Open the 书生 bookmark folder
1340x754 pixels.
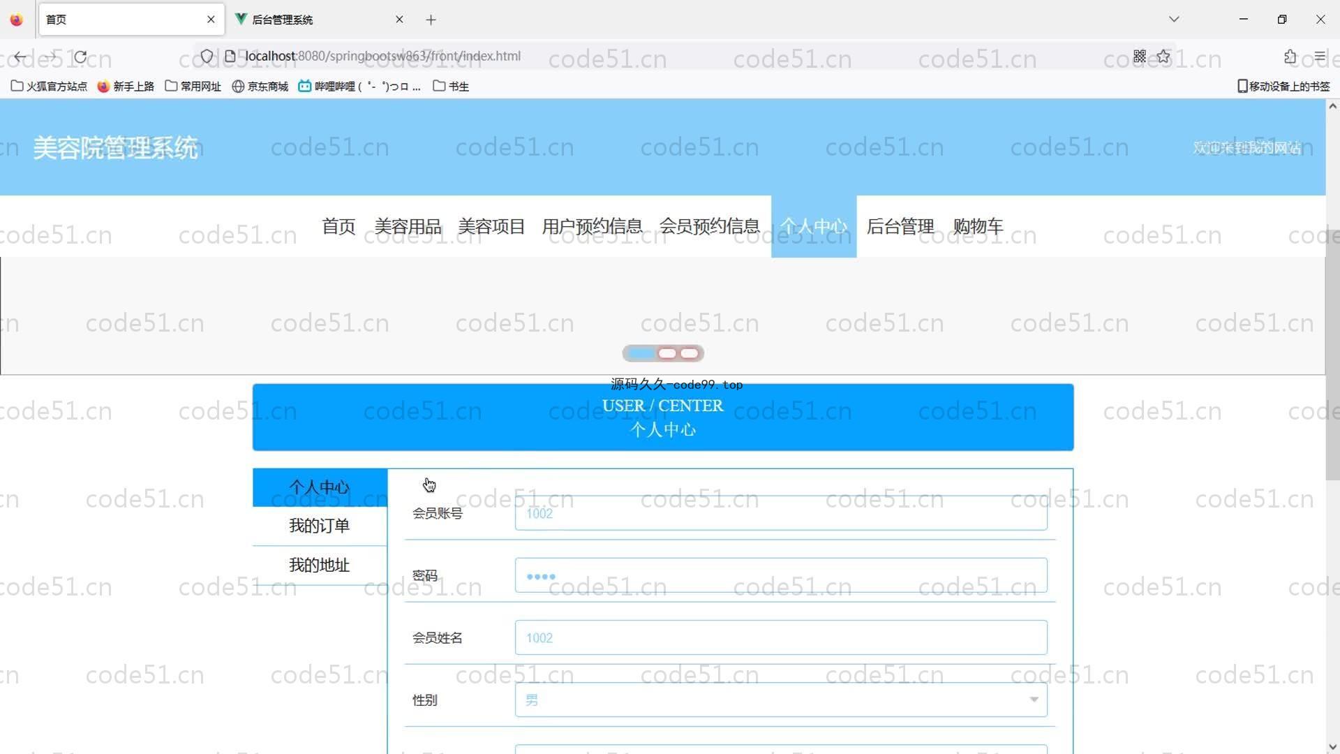click(451, 86)
